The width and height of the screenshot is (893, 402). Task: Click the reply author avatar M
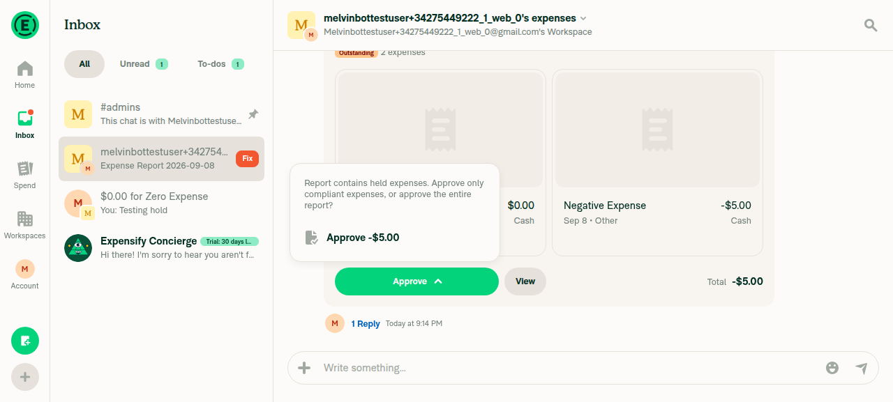(335, 323)
